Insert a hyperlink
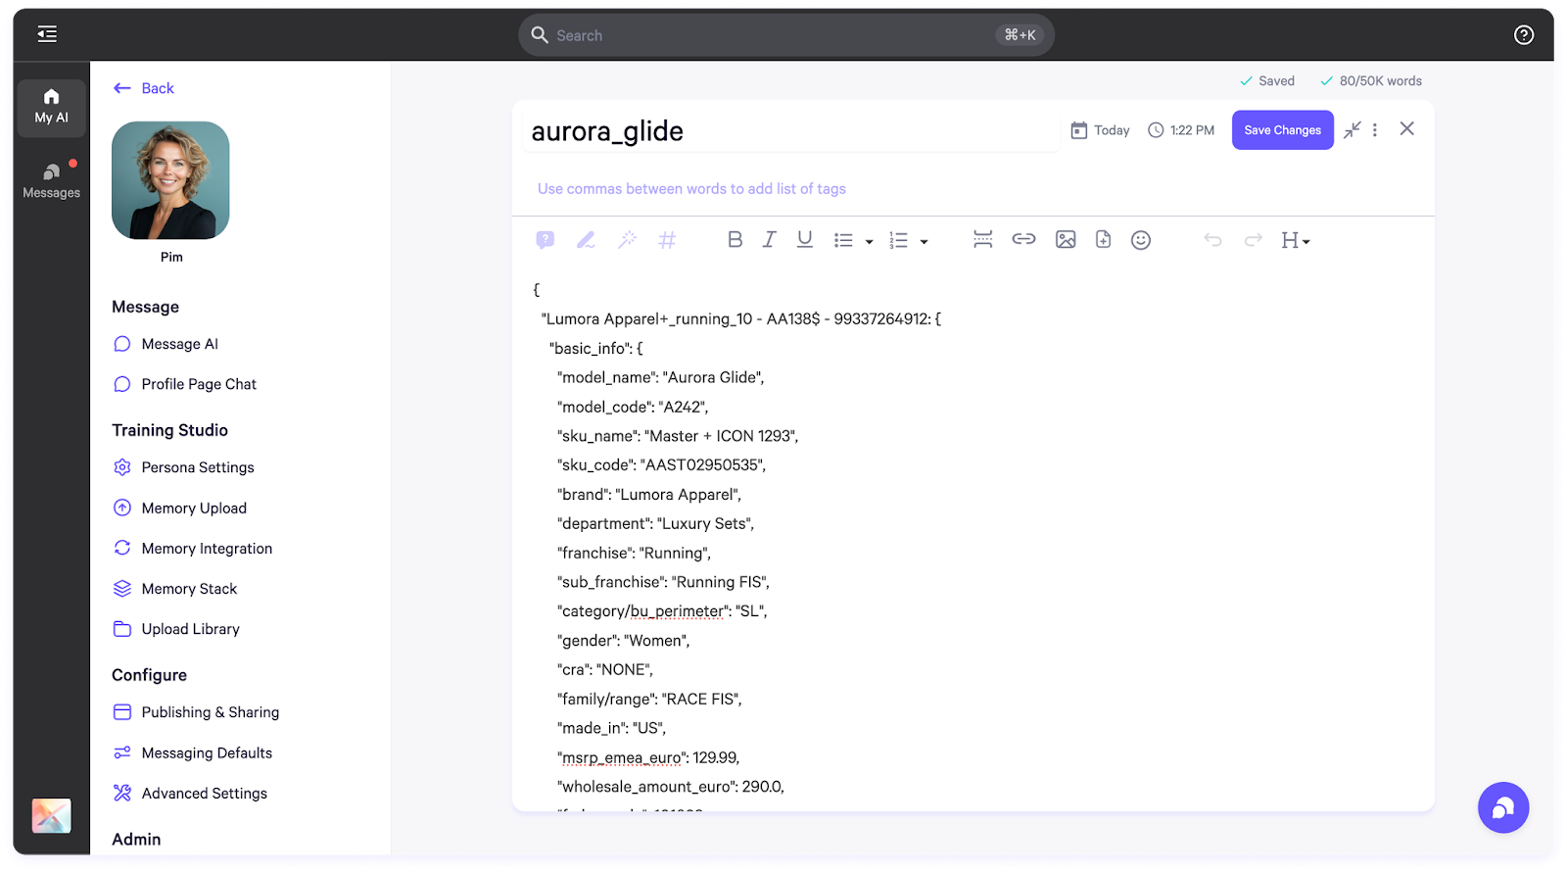Viewport: 1567px width, 872px height. [x=1023, y=239]
